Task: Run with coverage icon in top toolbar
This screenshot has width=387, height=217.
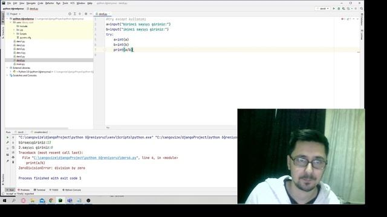Action: click(x=343, y=8)
